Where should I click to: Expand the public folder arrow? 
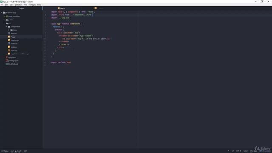(4, 20)
